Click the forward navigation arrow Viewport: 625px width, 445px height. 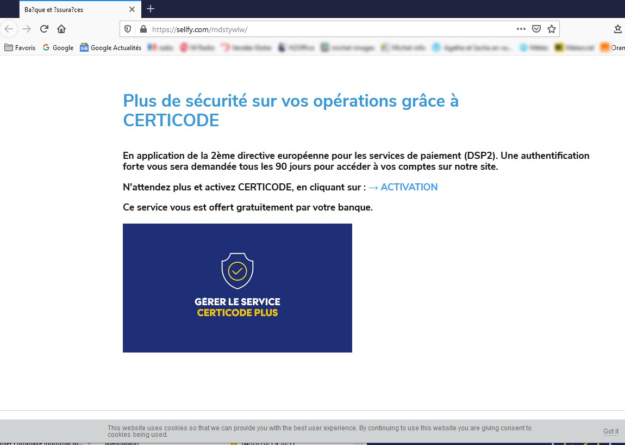[x=27, y=29]
